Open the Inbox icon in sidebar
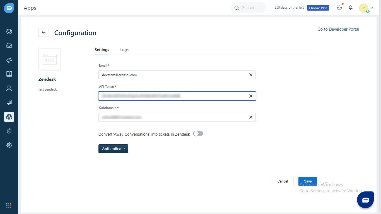This screenshot has width=381, height=214. 9,45
